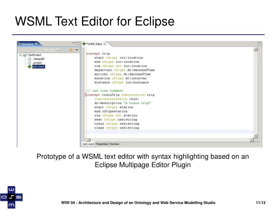
Task: Click the line 'class oftype xsd:string'
Action: pyautogui.click(x=117, y=128)
